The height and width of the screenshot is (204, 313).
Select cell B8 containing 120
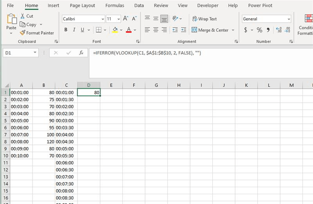coord(44,141)
